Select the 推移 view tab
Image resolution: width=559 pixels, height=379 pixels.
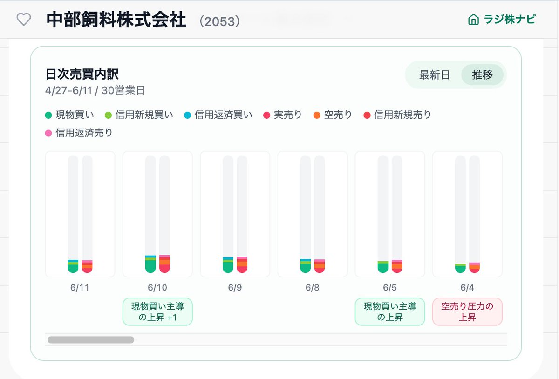tap(482, 75)
